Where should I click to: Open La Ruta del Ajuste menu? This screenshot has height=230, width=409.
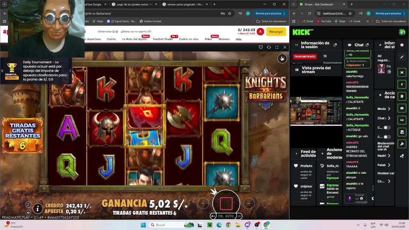[x=134, y=39]
